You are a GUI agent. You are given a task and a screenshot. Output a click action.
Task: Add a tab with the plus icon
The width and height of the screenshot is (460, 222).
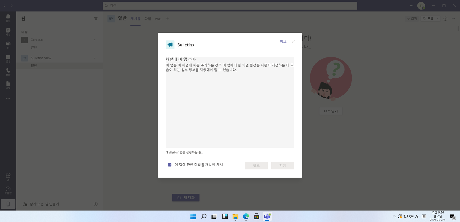[167, 19]
